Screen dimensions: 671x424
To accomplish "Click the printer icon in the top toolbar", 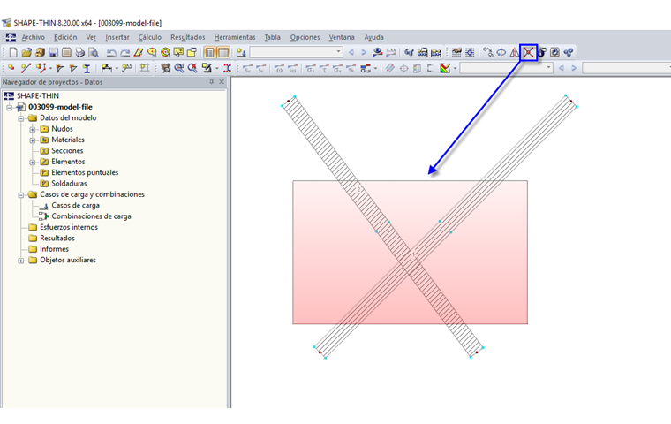I will coord(79,52).
